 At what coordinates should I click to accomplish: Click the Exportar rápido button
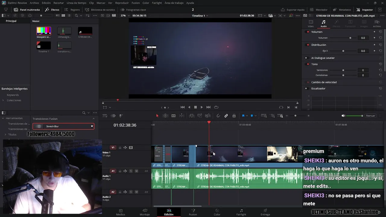click(x=293, y=10)
